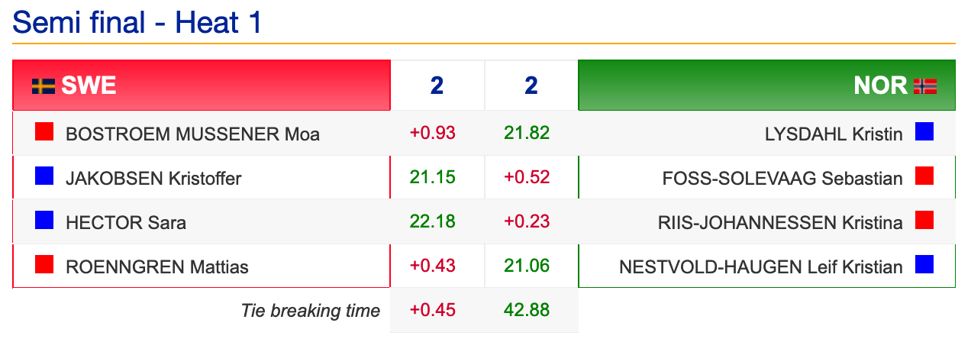Click the Swedish flag icon next to SWE
The width and height of the screenshot is (971, 339).
44,86
